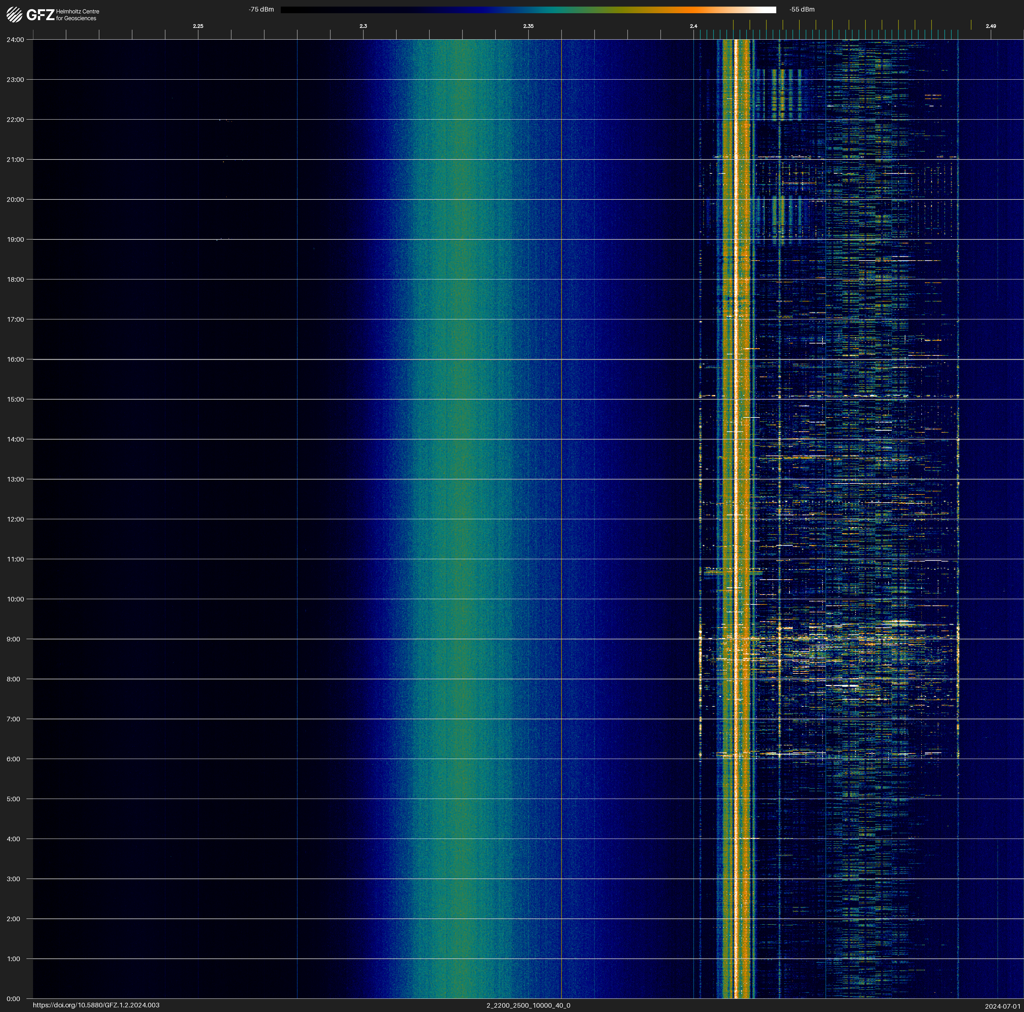Viewport: 1024px width, 1012px height.
Task: Open the doi.org GFZ dataset link
Action: pyautogui.click(x=96, y=1005)
